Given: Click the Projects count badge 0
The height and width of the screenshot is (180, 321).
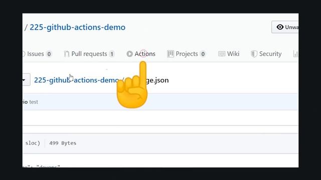Looking at the screenshot, I should (x=203, y=54).
